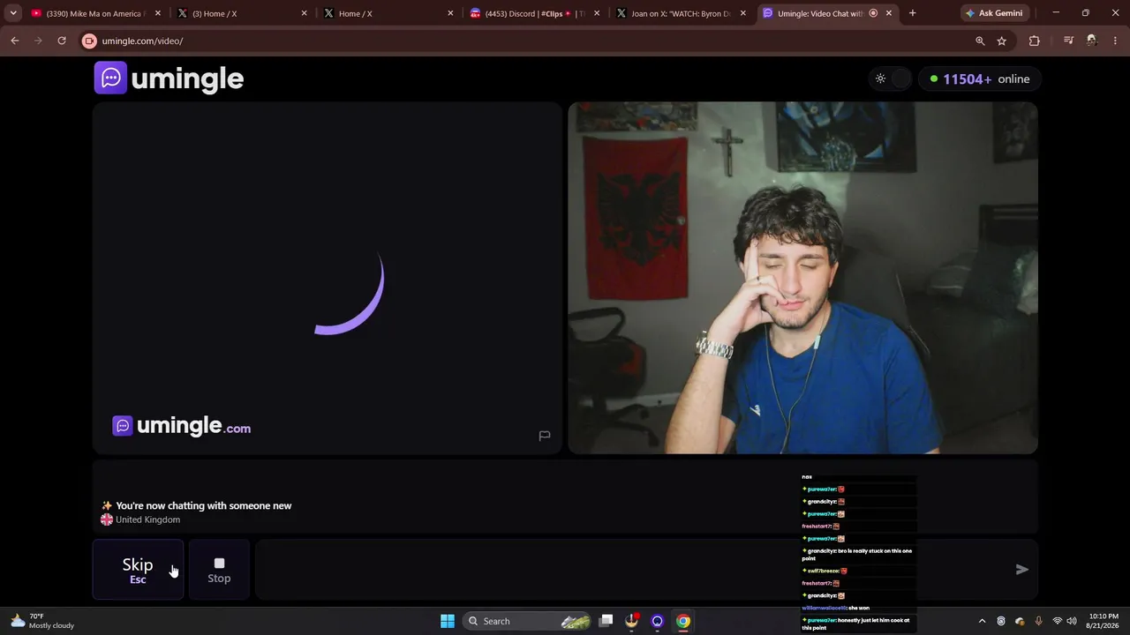Reload the umingle.com page
The height and width of the screenshot is (635, 1130).
tap(62, 41)
